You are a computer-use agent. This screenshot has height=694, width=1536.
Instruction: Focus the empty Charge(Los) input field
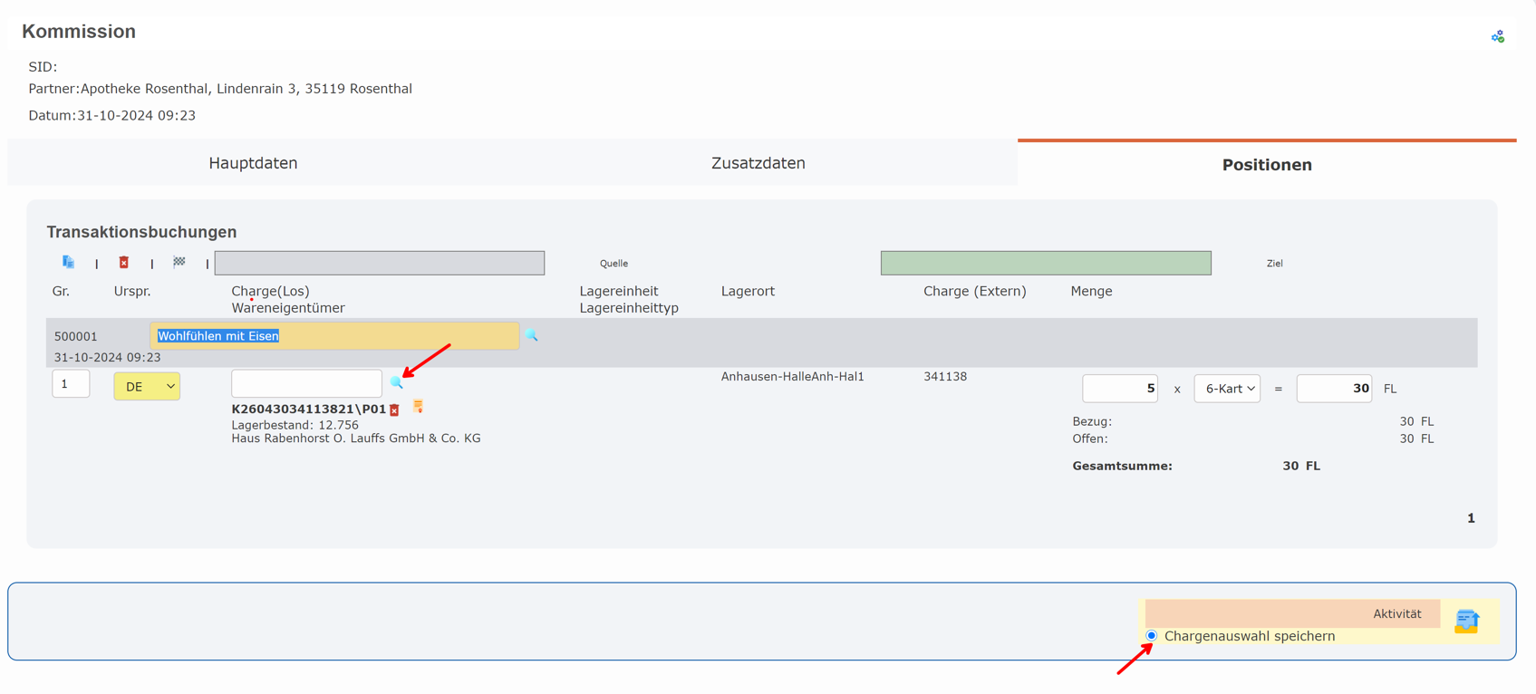pos(307,383)
